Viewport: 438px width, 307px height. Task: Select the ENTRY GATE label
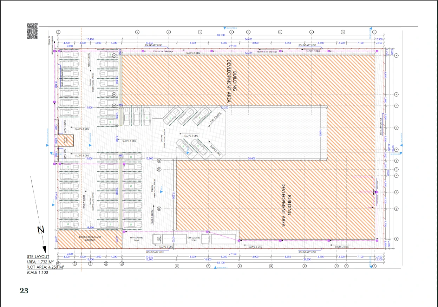coord(65,126)
